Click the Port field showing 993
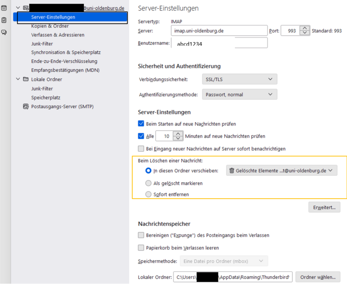 click(291, 31)
